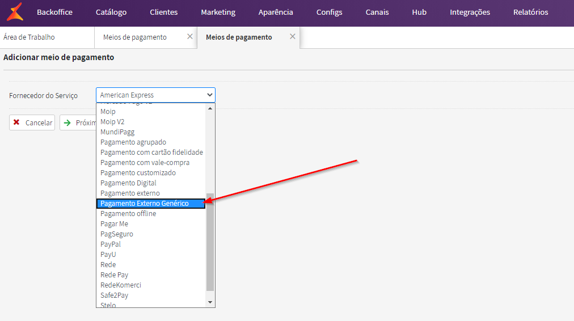Choose Moip V2 from the list
The width and height of the screenshot is (574, 321).
(151, 121)
